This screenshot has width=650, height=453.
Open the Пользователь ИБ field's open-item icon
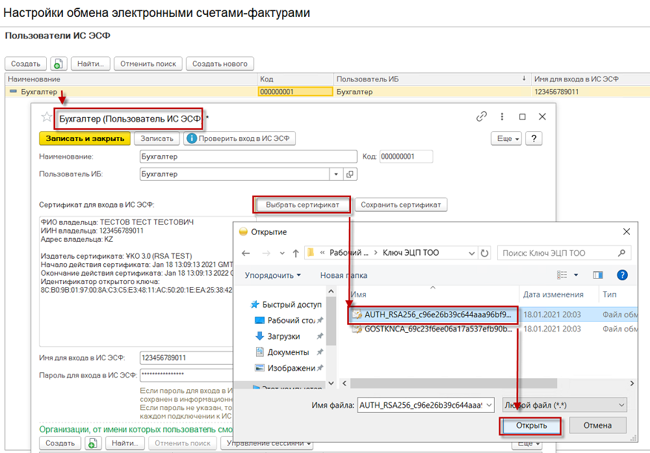(x=350, y=174)
